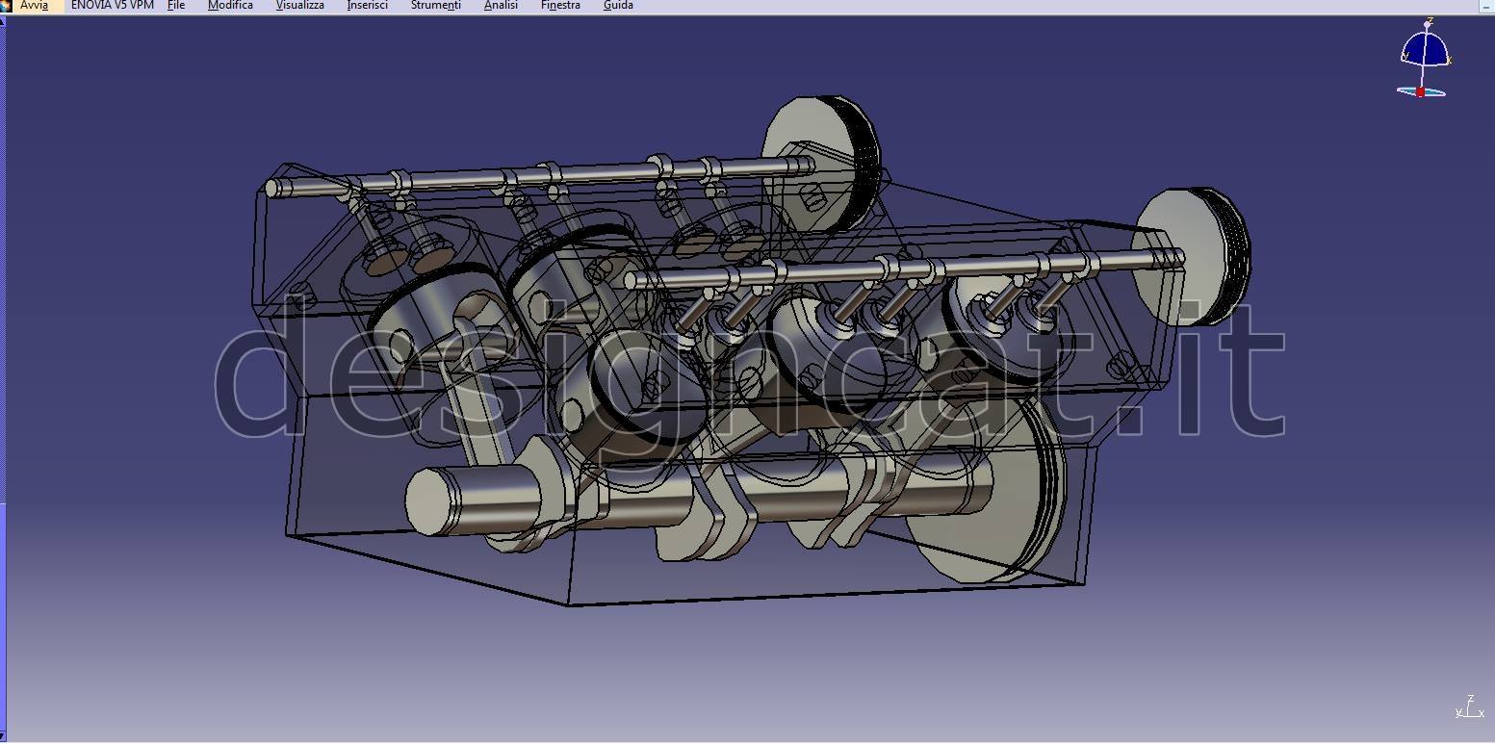Viewport: 1495px width, 744px height.
Task: Click the up arrow on the left scrollbar
Action: click(3, 21)
